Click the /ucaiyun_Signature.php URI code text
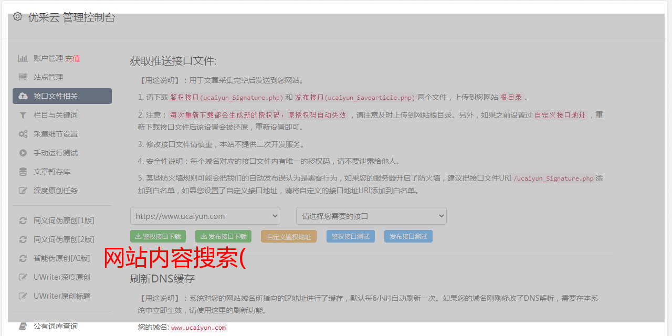 [554, 178]
